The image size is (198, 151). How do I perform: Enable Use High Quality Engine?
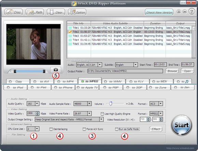102,114
